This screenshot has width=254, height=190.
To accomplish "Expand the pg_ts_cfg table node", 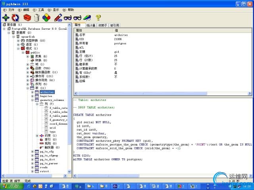I will point(33,151).
